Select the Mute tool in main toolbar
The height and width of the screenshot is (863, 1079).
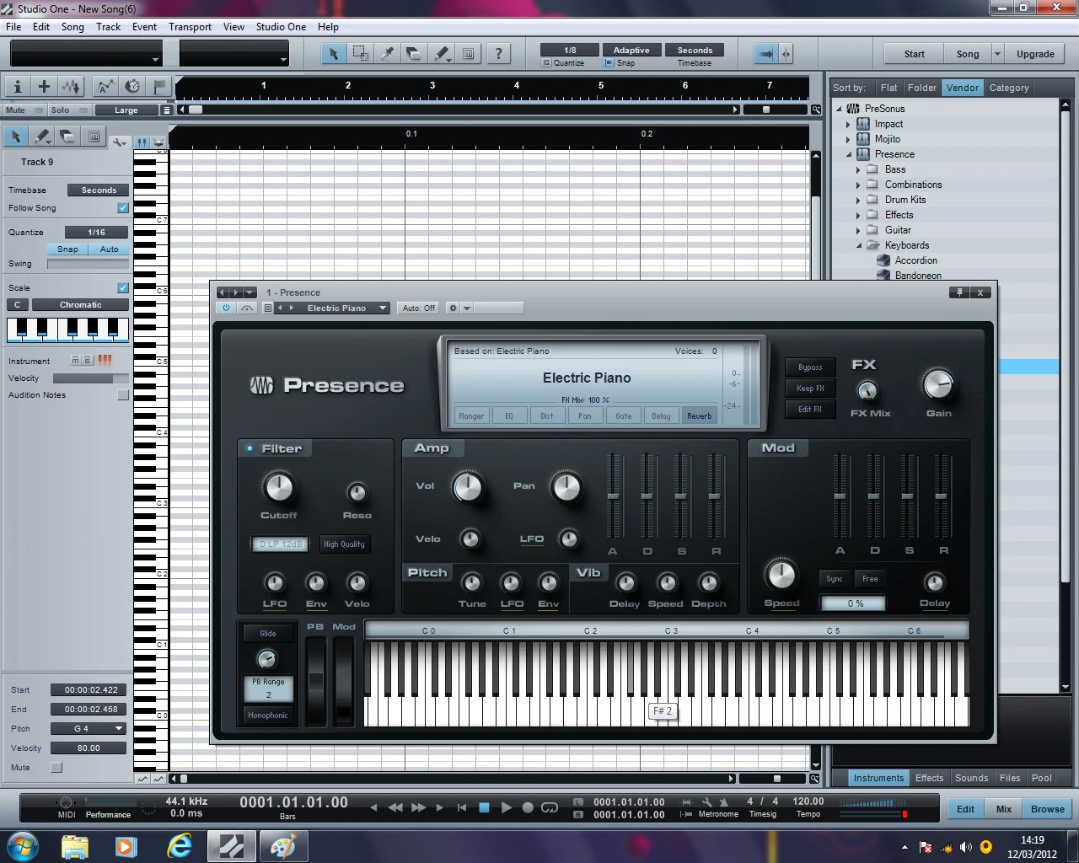tap(469, 54)
